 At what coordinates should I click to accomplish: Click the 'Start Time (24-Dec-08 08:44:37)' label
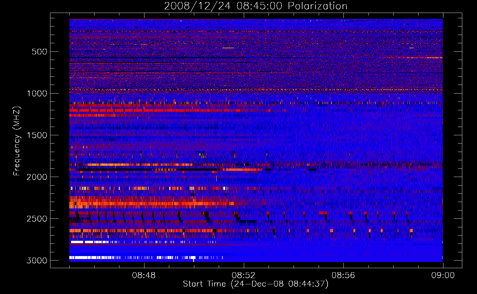[256, 284]
